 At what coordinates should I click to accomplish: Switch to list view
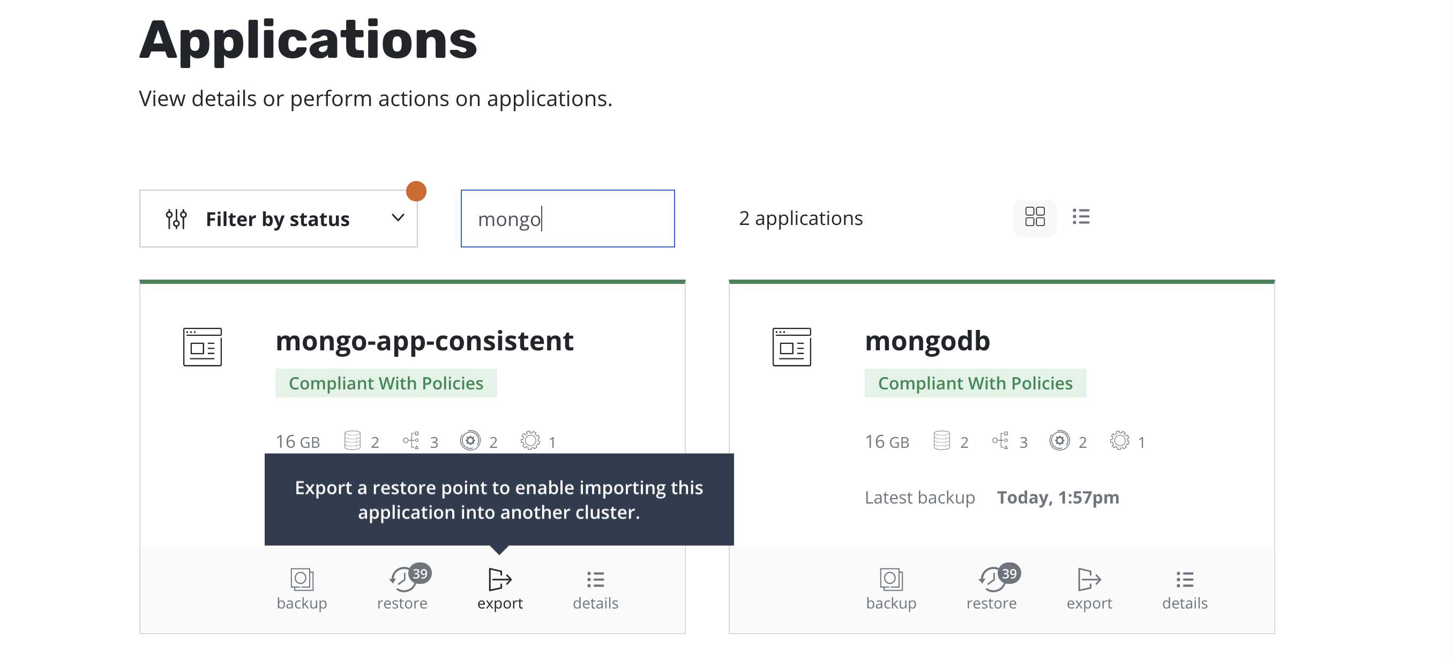tap(1082, 217)
